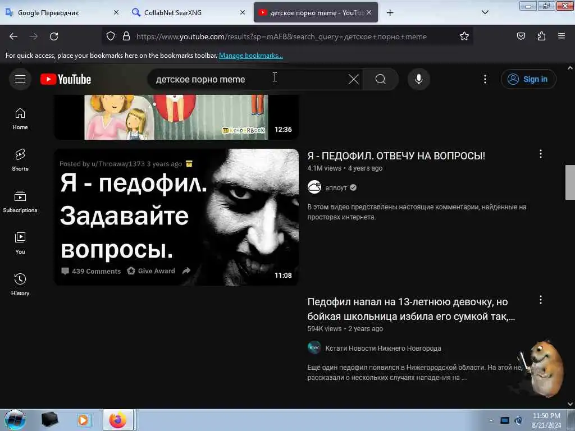Open the thumbnail with 12:36 duration

(176, 117)
